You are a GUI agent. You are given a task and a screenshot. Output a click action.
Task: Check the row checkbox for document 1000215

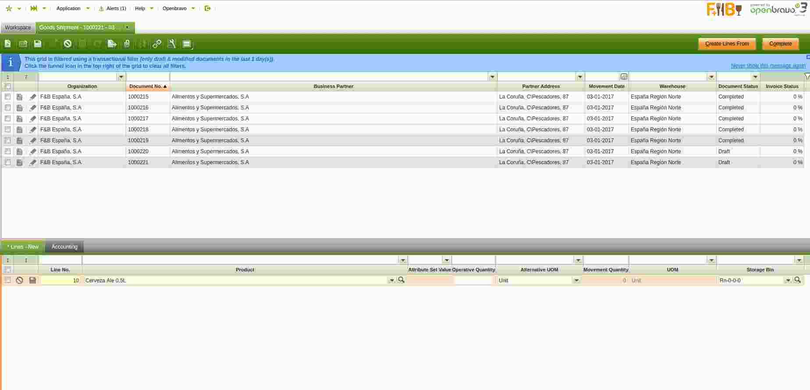7,97
